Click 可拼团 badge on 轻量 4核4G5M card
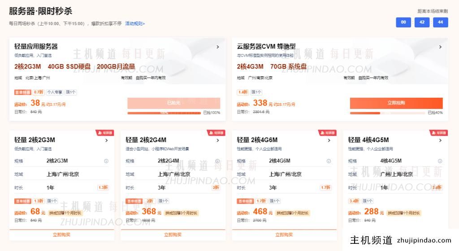 click(x=438, y=133)
